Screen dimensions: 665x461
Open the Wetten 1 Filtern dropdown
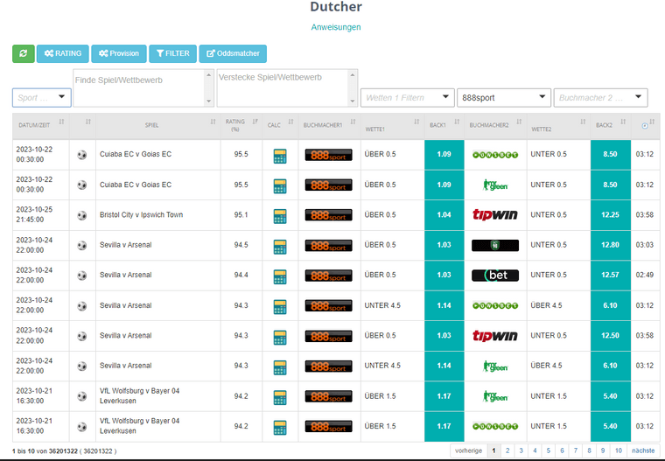pyautogui.click(x=407, y=98)
